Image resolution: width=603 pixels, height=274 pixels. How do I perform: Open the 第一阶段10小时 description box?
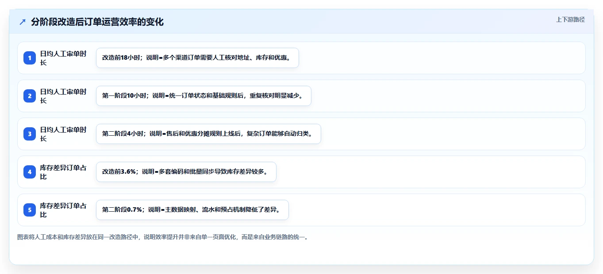pyautogui.click(x=204, y=96)
